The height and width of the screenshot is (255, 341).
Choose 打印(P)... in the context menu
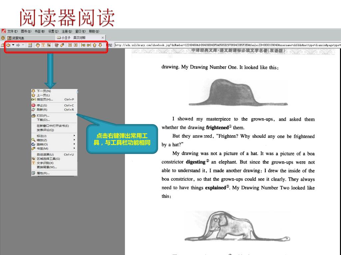point(54,116)
